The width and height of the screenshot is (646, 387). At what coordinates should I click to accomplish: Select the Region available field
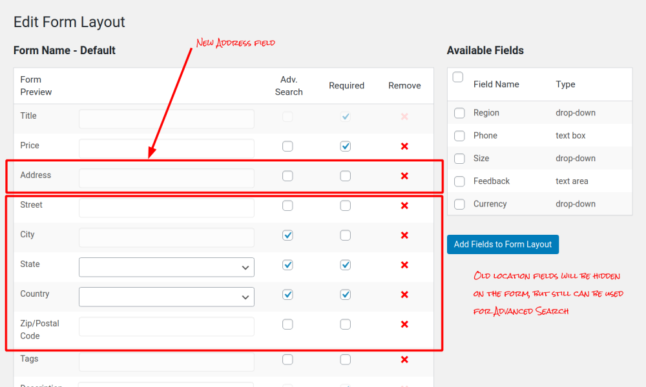[x=459, y=113]
